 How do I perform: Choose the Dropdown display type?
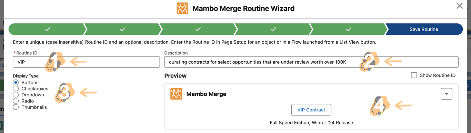point(16,95)
